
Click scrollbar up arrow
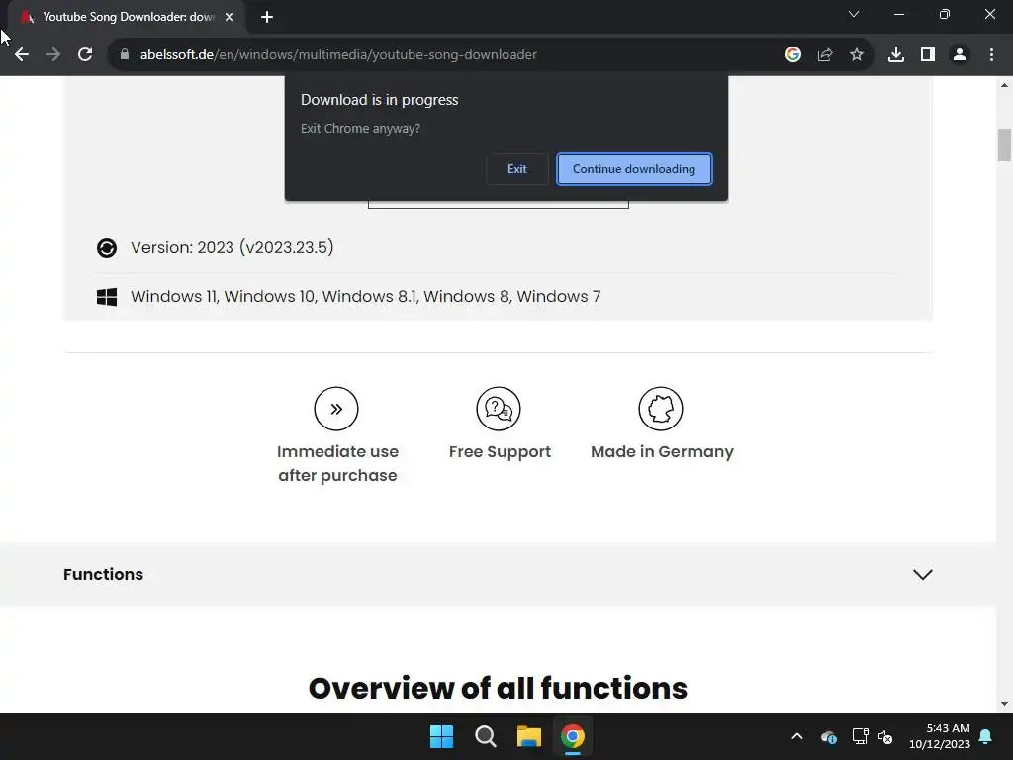point(1004,85)
